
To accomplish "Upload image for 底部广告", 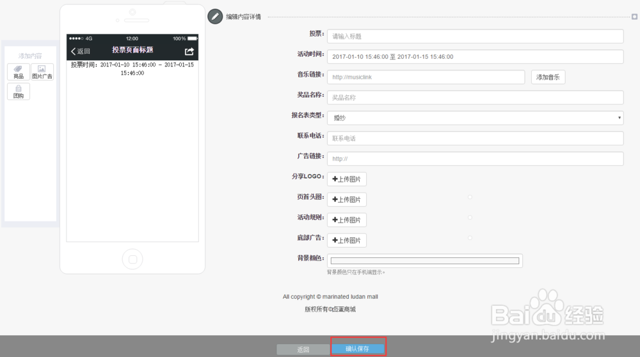I will (x=346, y=241).
